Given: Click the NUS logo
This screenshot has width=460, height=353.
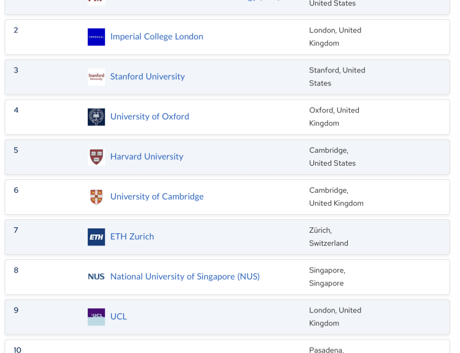Looking at the screenshot, I should (96, 277).
